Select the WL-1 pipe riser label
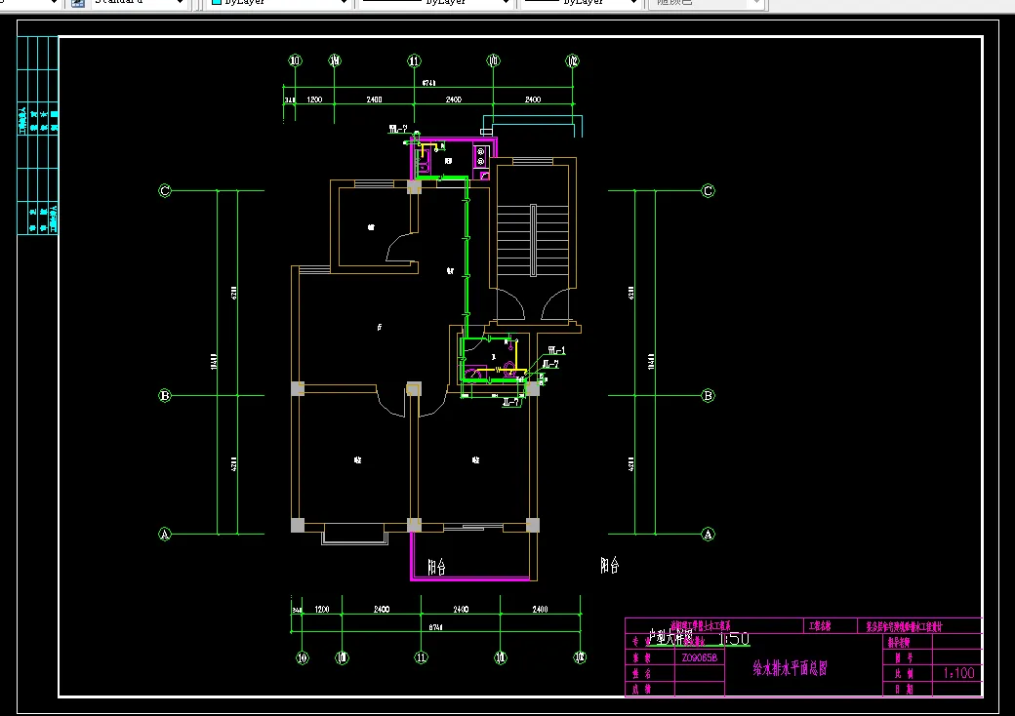 (556, 350)
